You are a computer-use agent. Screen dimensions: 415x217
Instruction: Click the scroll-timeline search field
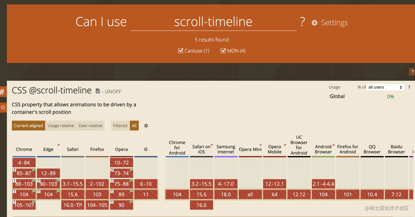point(213,22)
